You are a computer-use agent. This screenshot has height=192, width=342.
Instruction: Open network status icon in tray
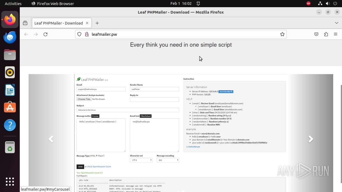(x=320, y=3)
